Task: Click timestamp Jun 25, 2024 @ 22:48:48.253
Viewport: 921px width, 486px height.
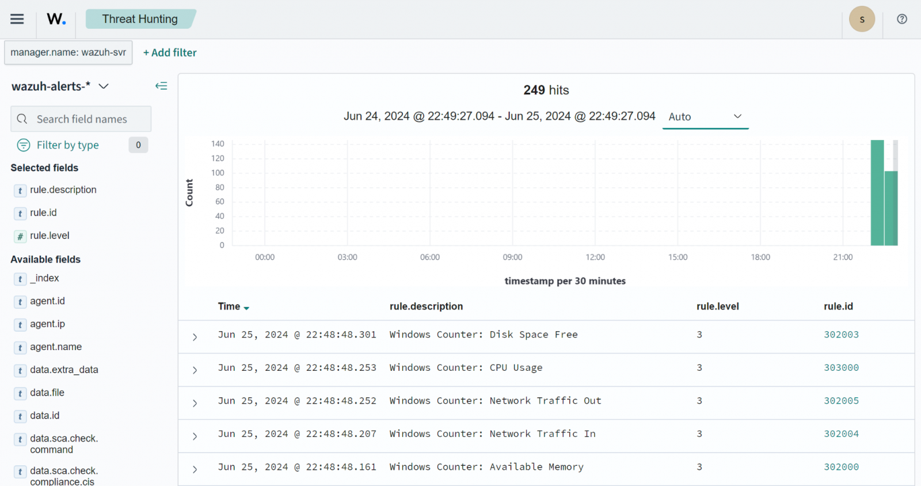Action: click(297, 367)
